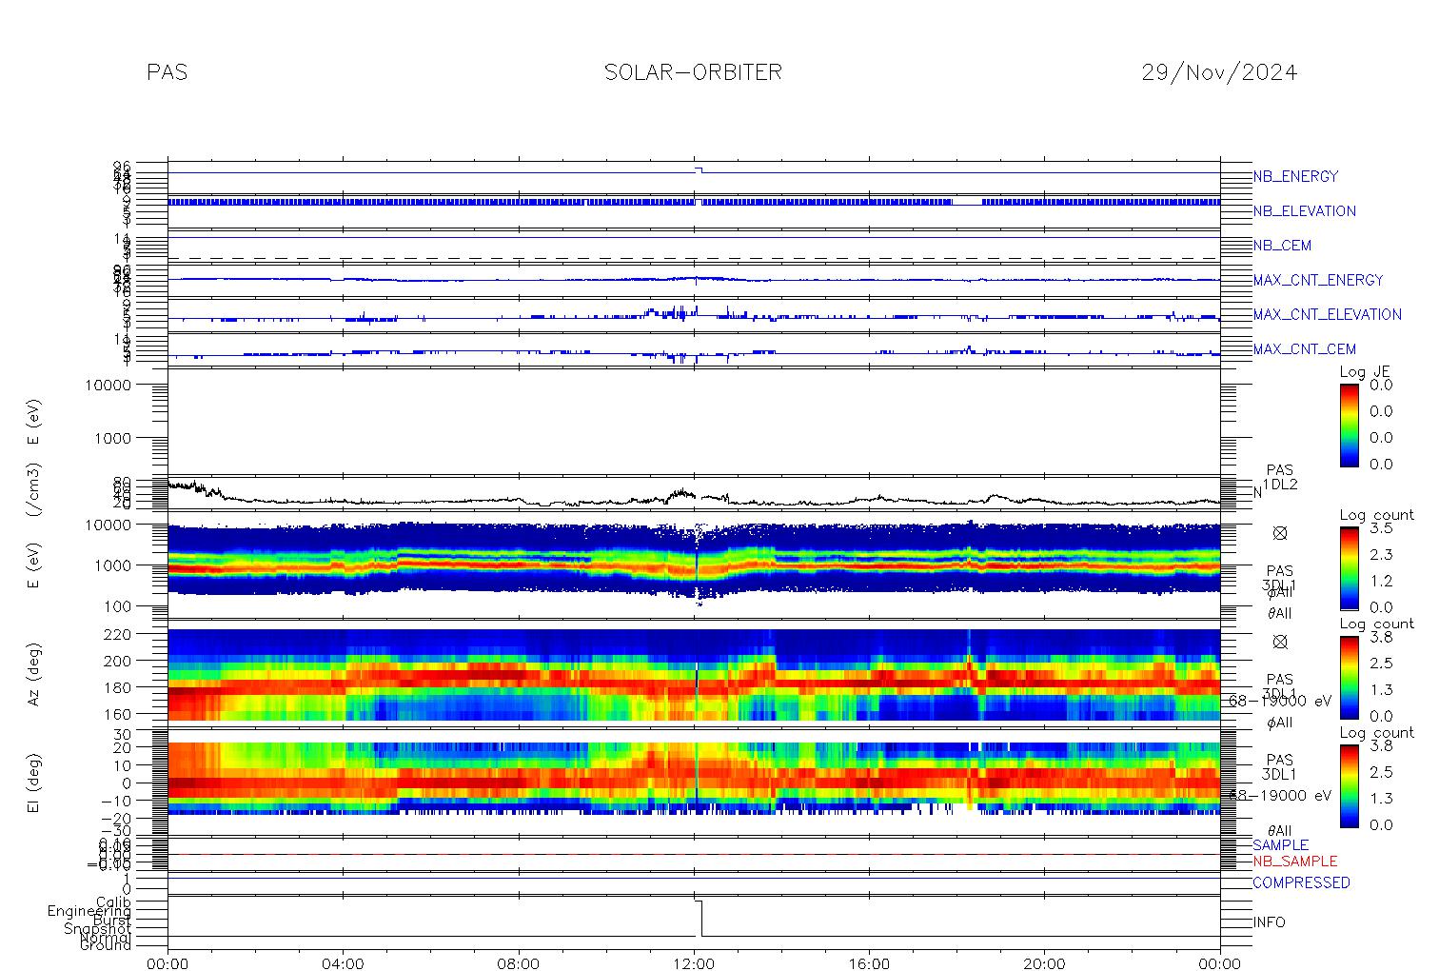
Task: Select the Log JE color bar
Action: click(x=1350, y=425)
